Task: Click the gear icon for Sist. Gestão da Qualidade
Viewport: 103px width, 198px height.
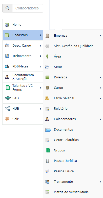Action: tap(47, 46)
